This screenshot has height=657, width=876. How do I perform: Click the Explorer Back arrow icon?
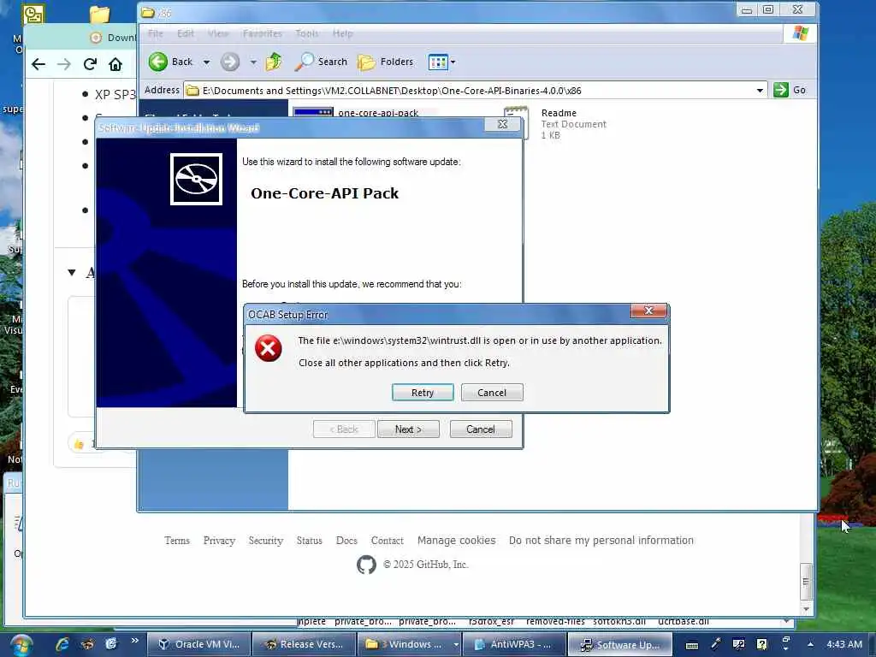point(158,62)
